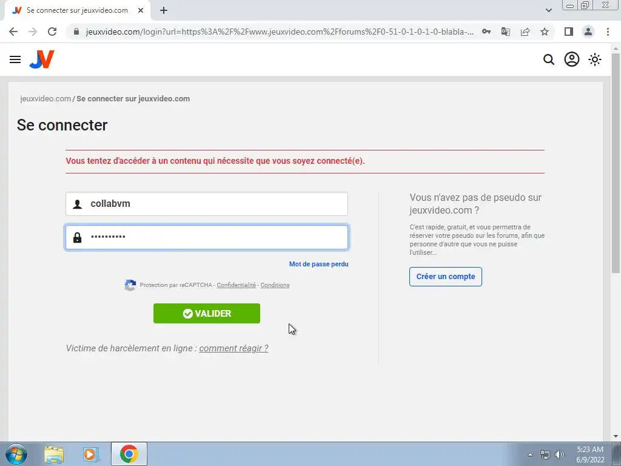621x466 pixels.
Task: Follow the jeuxvideo.com breadcrumb link
Action: click(45, 99)
